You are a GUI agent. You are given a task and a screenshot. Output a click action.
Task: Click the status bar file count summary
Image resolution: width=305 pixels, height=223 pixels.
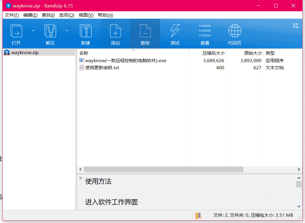[x=253, y=215]
